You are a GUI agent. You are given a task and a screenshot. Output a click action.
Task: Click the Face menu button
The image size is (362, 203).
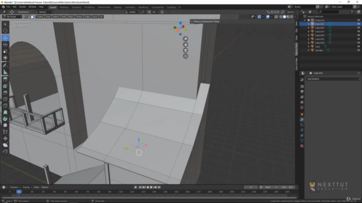tap(94, 17)
